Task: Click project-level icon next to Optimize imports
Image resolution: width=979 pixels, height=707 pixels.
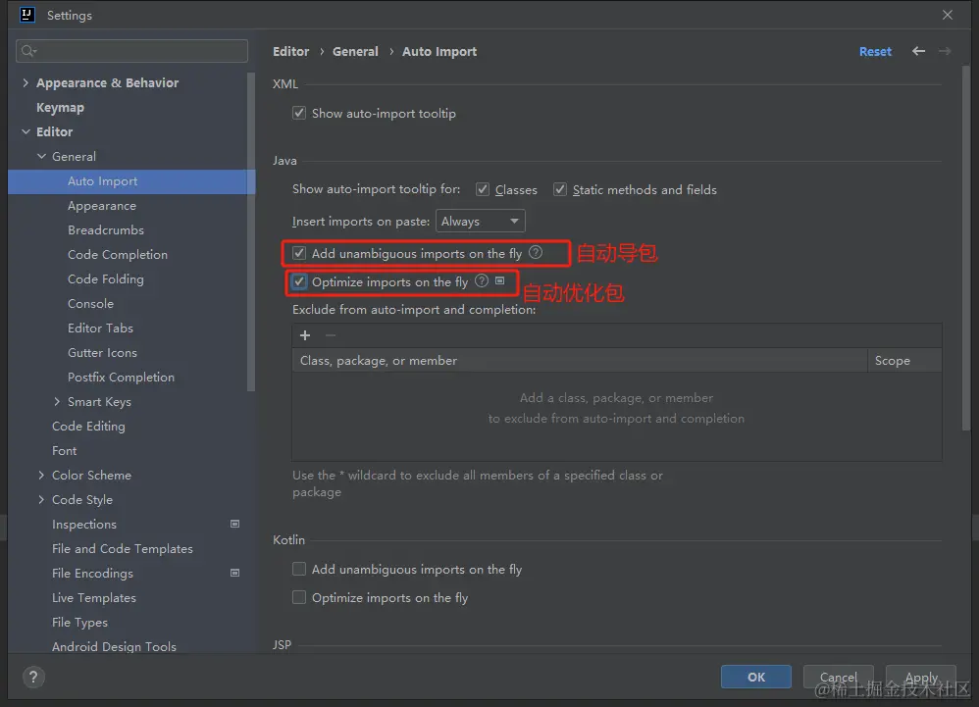Action: pyautogui.click(x=499, y=280)
